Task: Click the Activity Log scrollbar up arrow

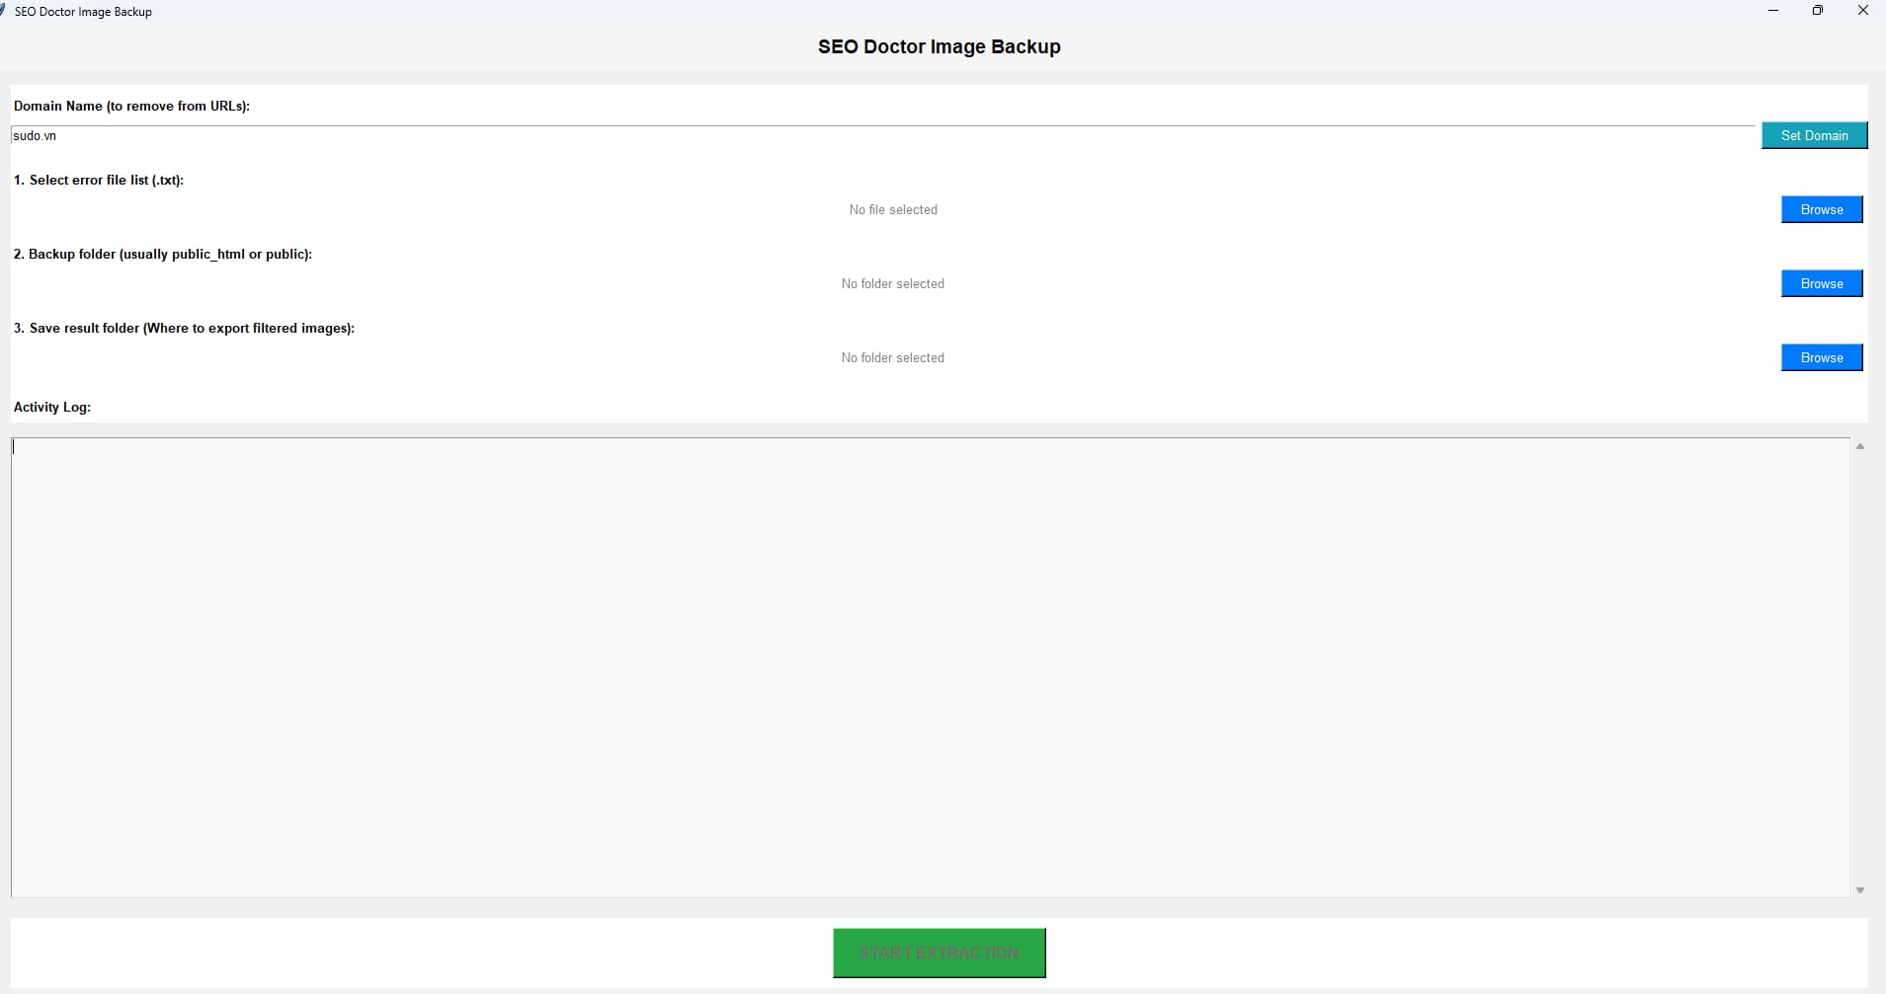Action: click(x=1861, y=445)
